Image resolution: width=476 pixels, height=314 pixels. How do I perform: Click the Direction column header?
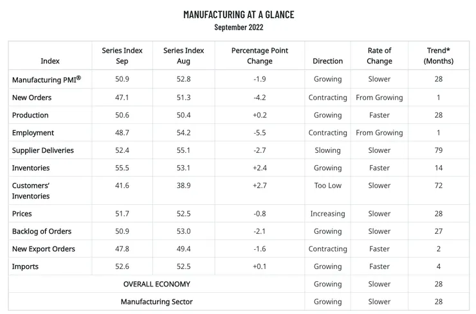coord(327,61)
